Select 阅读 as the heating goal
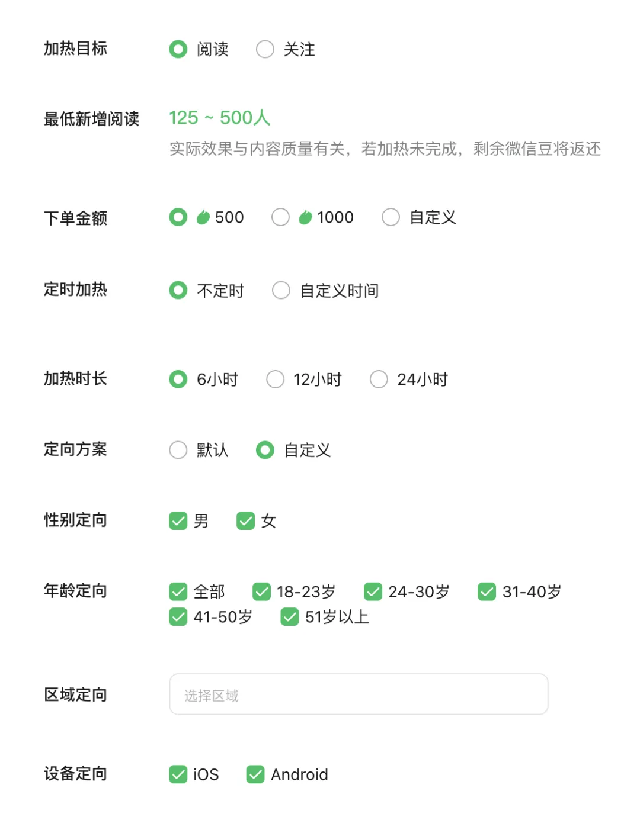Viewport: 640px width, 820px height. [178, 49]
